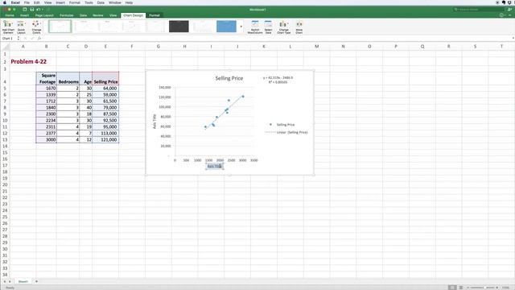Screen dimensions: 515x290
Task: Switch to Page Layout view in status bar
Action: (x=460, y=288)
